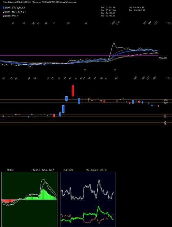Viewport: 172px width, 227px height.
Task: Open the ADX indicator chart panel
Action: [x=88, y=199]
